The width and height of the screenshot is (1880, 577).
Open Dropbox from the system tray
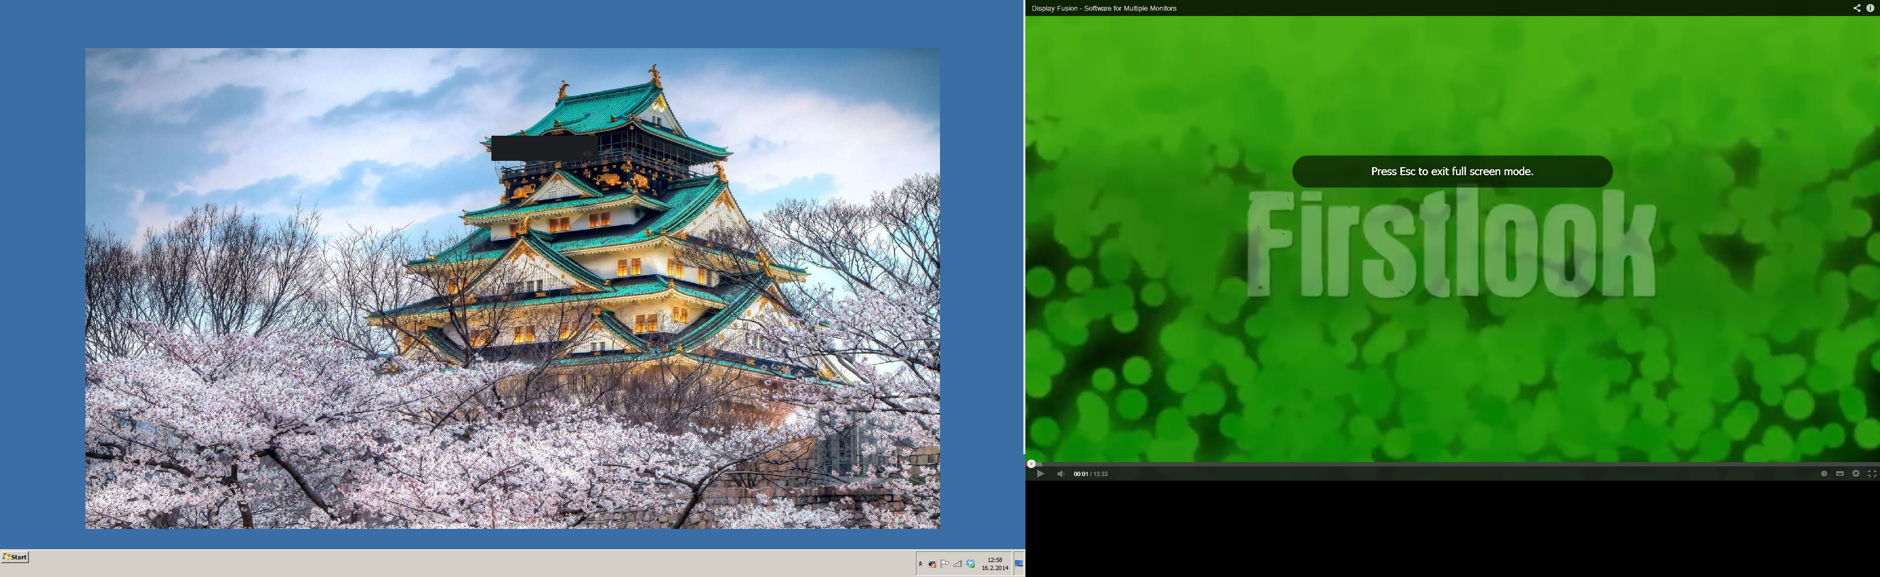pyautogui.click(x=970, y=563)
